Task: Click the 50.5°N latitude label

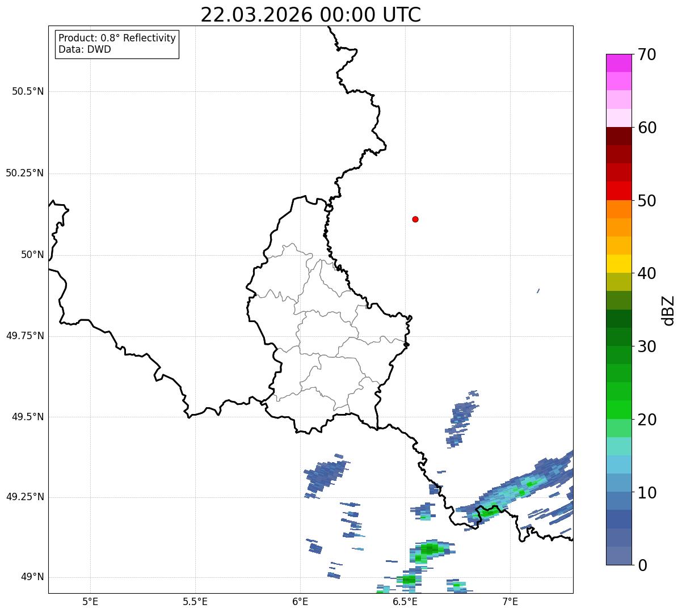Action: (28, 91)
